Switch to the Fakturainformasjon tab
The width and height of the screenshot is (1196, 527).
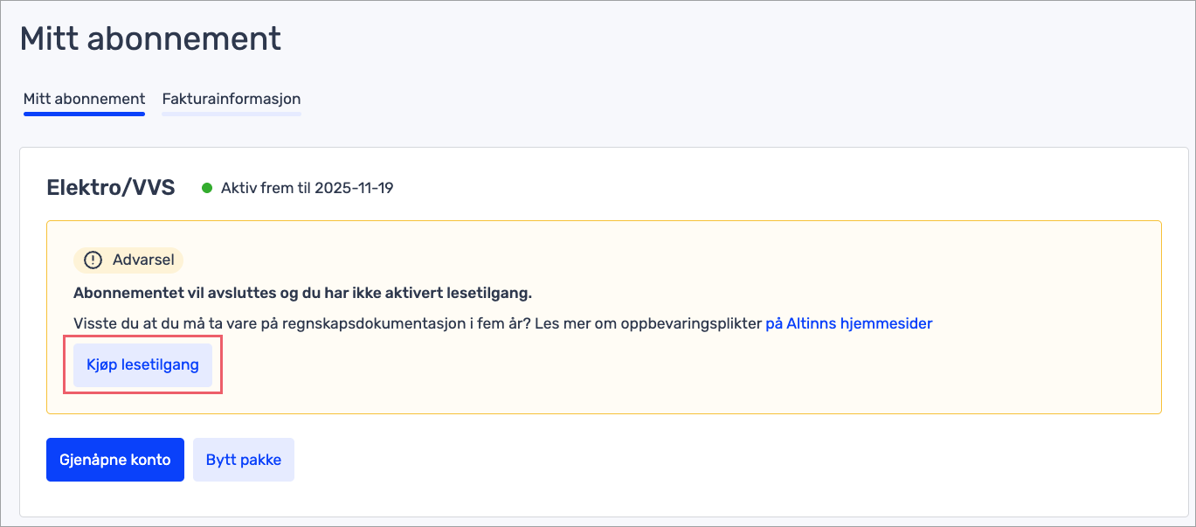tap(231, 100)
